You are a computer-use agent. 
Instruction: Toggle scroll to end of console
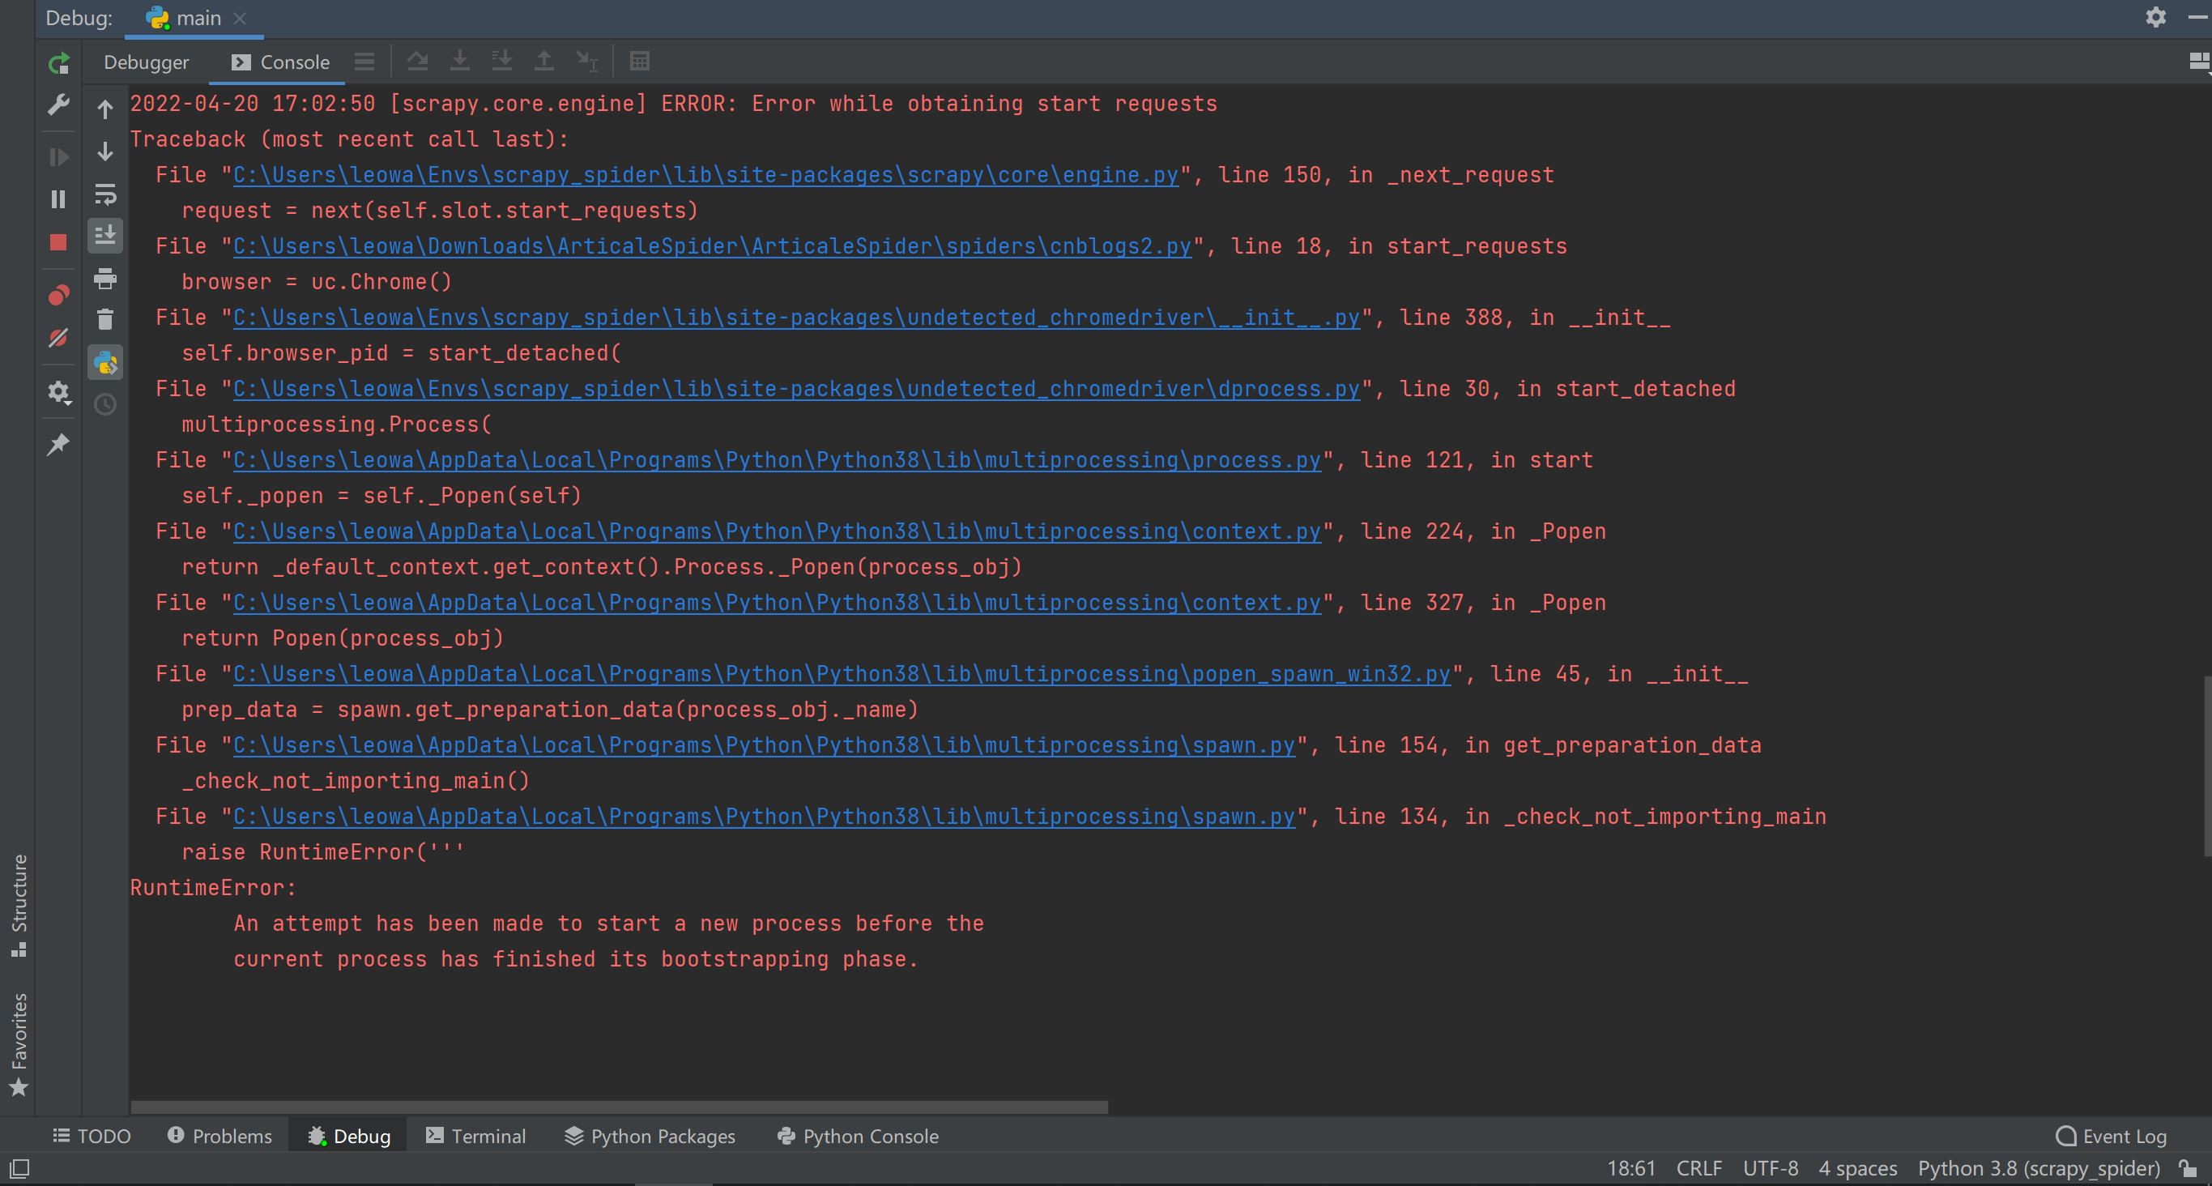tap(104, 235)
